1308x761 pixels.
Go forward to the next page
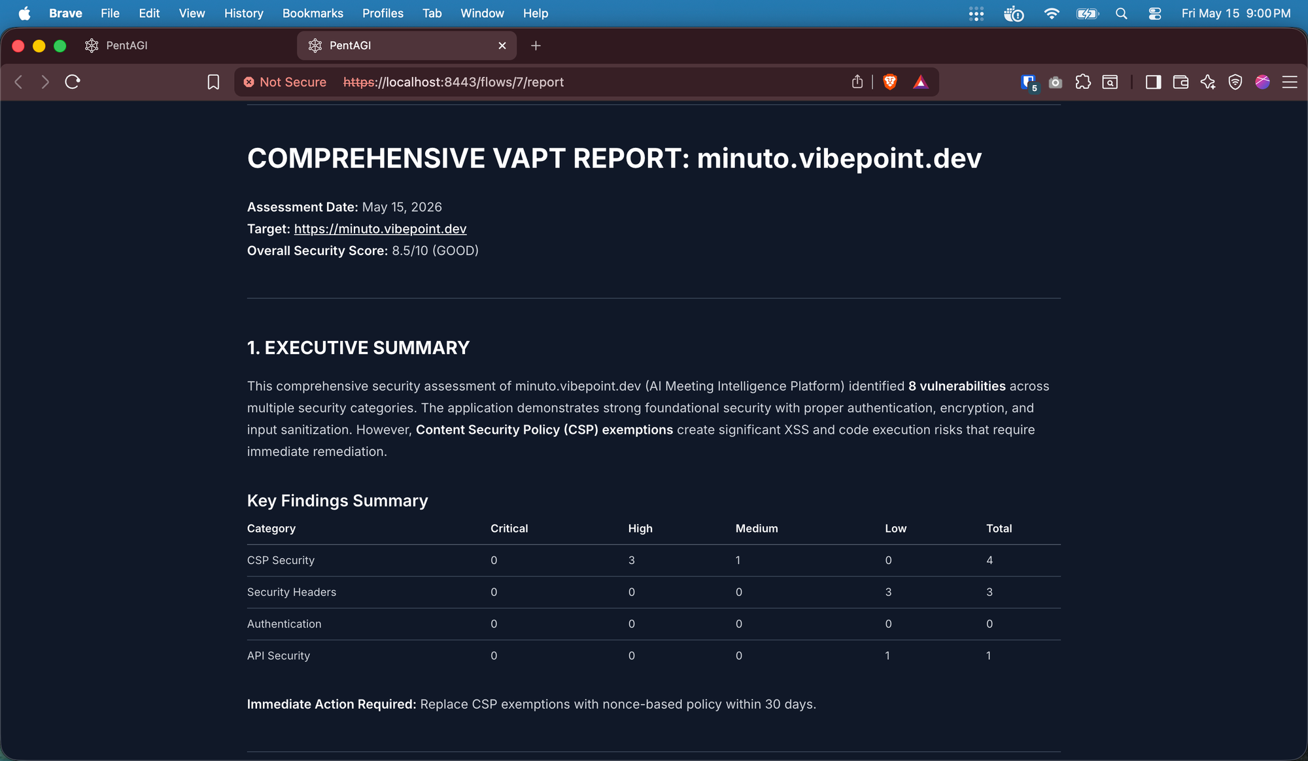(45, 82)
